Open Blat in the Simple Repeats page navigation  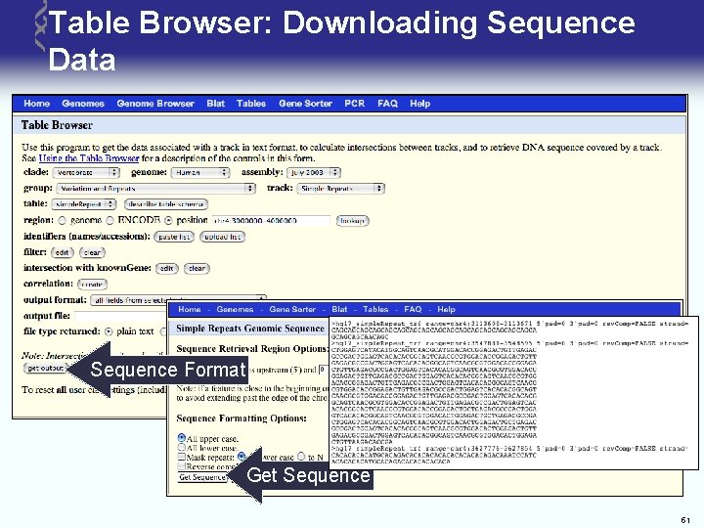pyautogui.click(x=339, y=309)
